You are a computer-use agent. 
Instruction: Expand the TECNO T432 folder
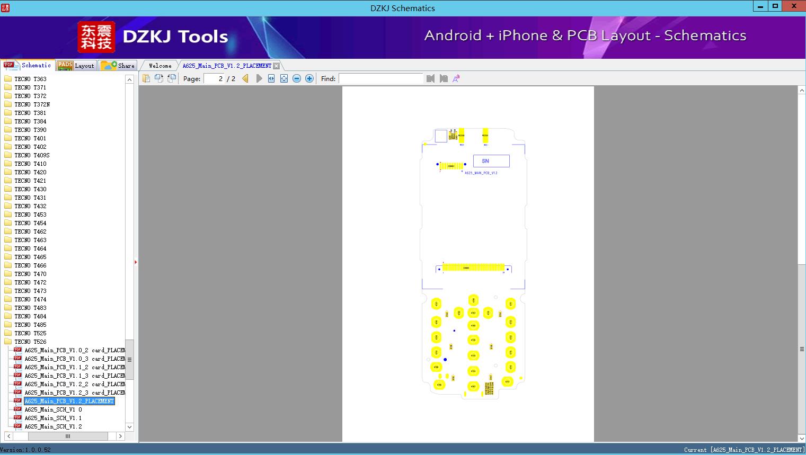[x=30, y=206]
